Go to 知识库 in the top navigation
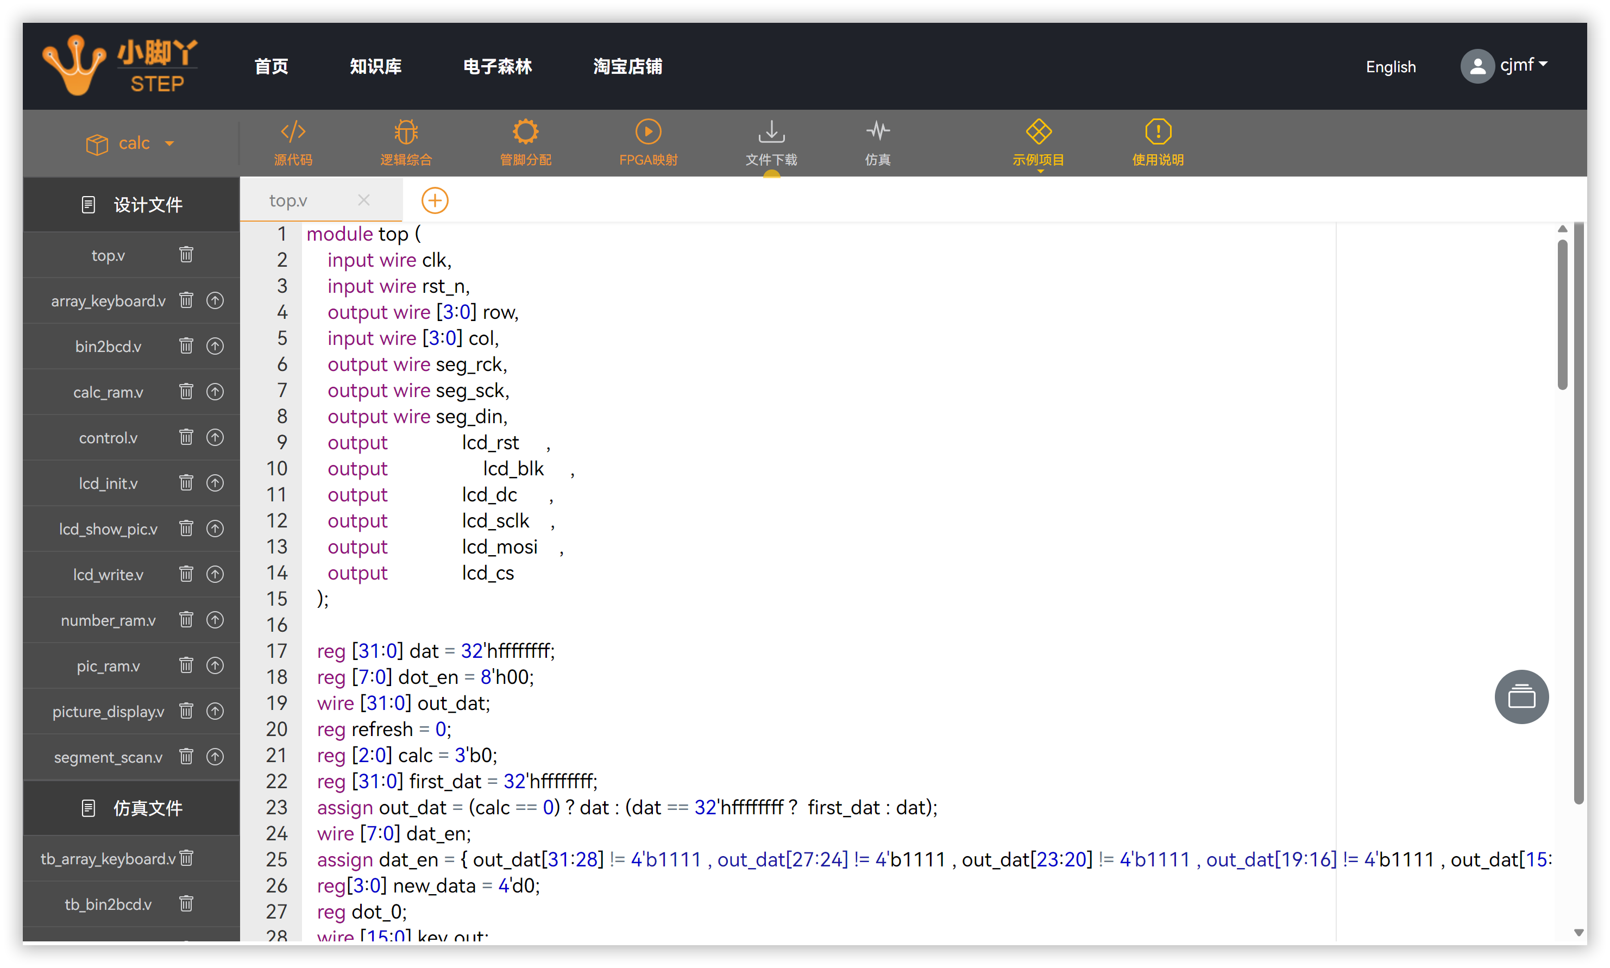This screenshot has height=968, width=1610. (375, 66)
